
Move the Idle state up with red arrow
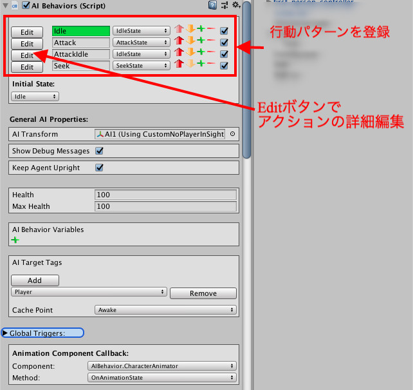point(179,29)
